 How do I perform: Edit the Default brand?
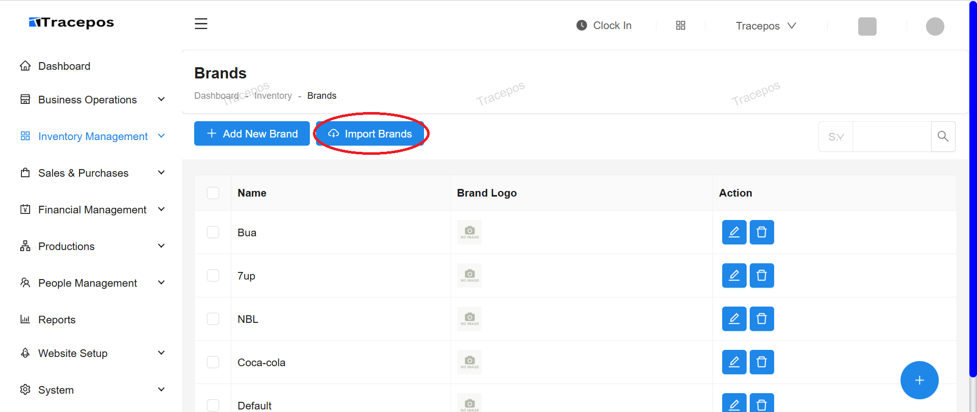point(734,403)
